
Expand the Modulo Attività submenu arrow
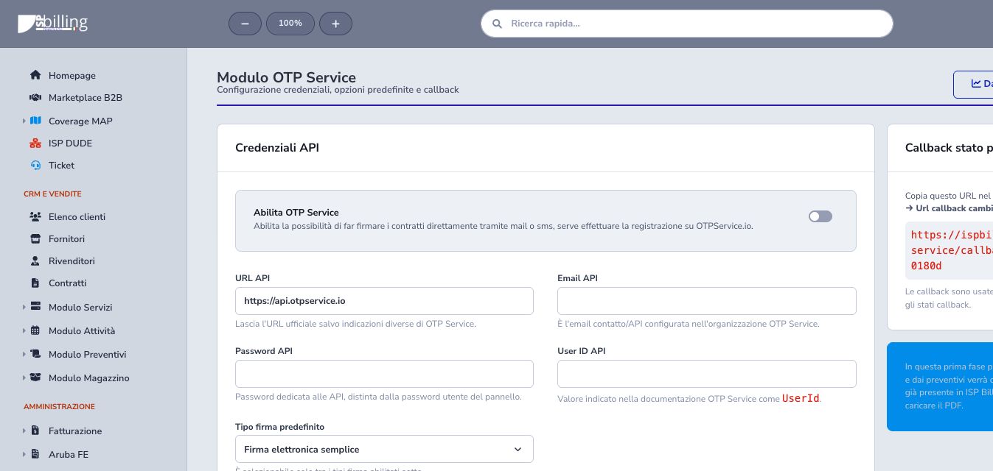[x=24, y=330]
